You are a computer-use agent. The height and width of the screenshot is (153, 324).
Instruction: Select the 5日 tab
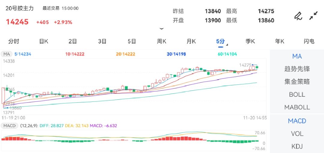click(132, 41)
